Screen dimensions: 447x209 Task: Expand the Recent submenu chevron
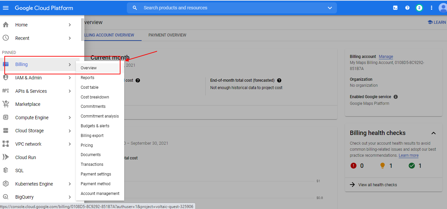click(70, 38)
